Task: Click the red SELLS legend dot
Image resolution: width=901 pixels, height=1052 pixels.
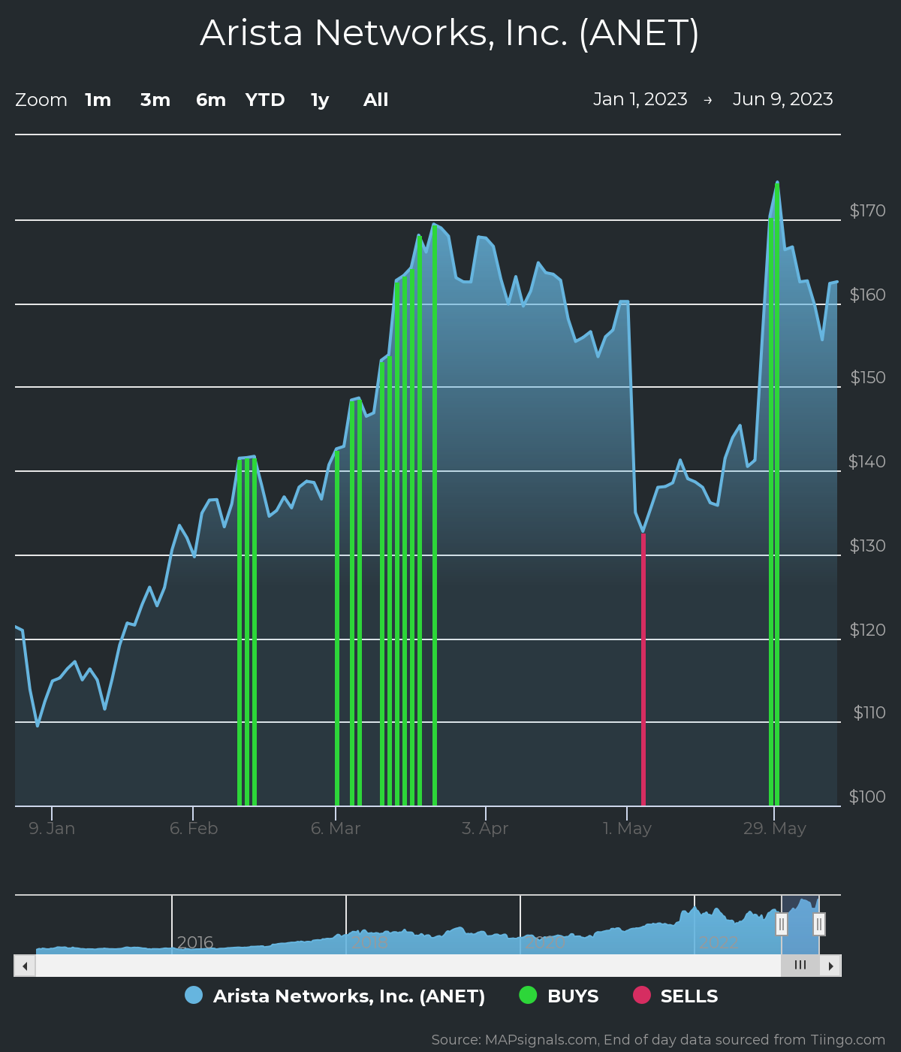Action: click(642, 995)
